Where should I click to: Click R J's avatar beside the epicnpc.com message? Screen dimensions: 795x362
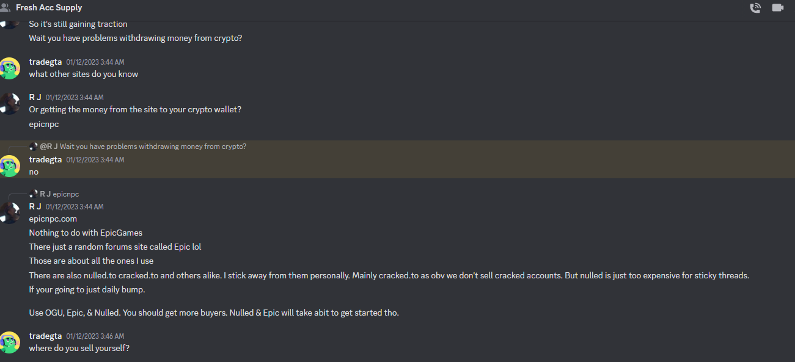click(x=10, y=212)
